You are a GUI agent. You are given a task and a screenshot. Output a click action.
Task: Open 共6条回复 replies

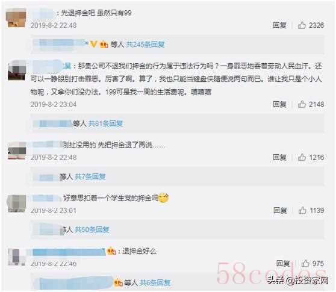pyautogui.click(x=155, y=282)
